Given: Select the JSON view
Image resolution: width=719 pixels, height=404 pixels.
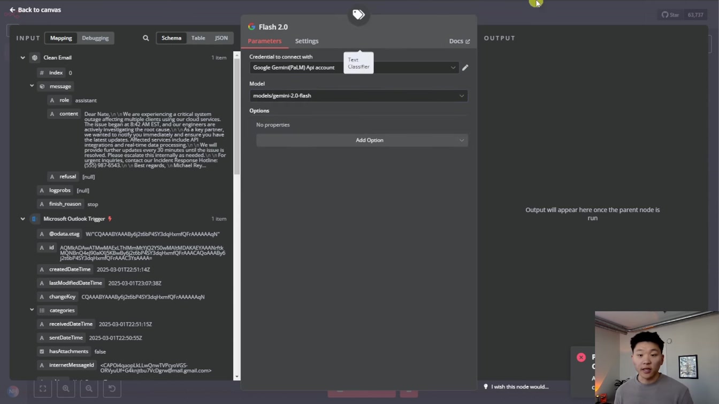Looking at the screenshot, I should point(221,38).
